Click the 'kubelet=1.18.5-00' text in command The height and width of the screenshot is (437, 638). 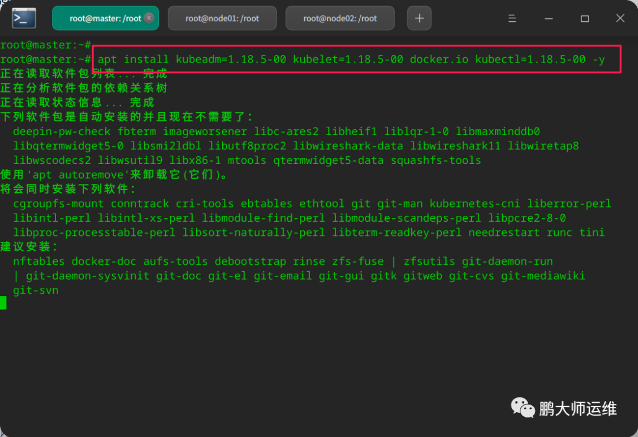[x=348, y=60]
